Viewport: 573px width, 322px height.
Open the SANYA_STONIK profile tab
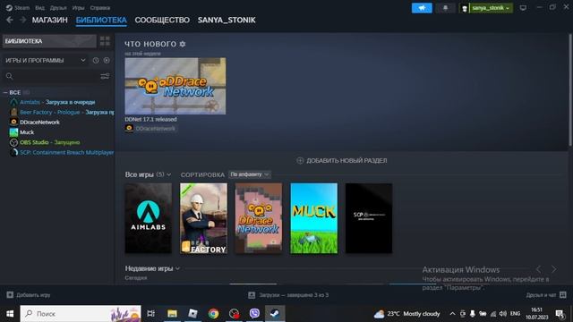click(x=227, y=20)
